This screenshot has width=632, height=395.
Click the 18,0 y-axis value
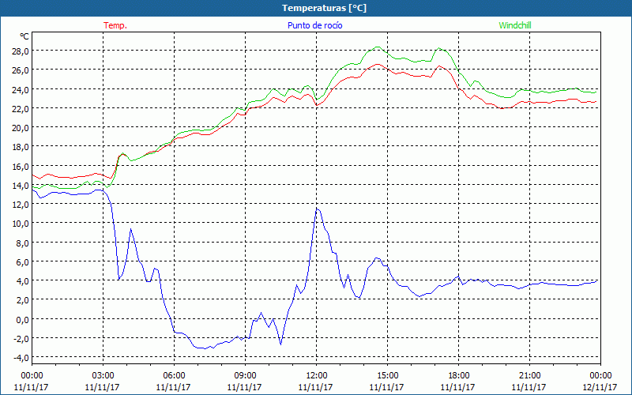tap(21, 147)
